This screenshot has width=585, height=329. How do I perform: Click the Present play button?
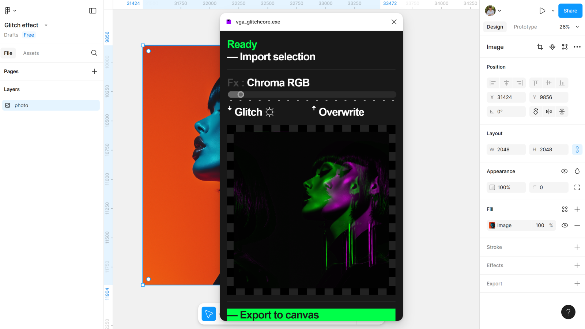(x=542, y=11)
